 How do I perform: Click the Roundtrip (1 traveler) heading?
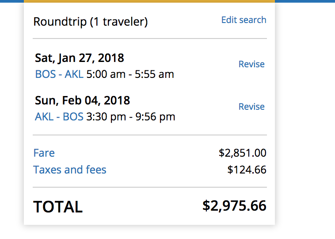91,21
